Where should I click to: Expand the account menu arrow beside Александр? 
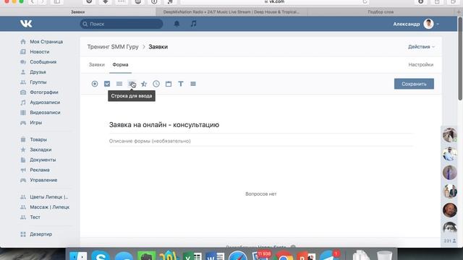click(x=438, y=24)
